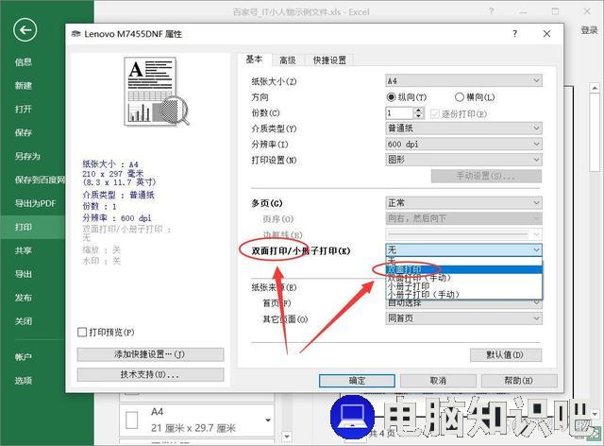Click the 技术支持 button
The image size is (604, 446).
[x=150, y=374]
